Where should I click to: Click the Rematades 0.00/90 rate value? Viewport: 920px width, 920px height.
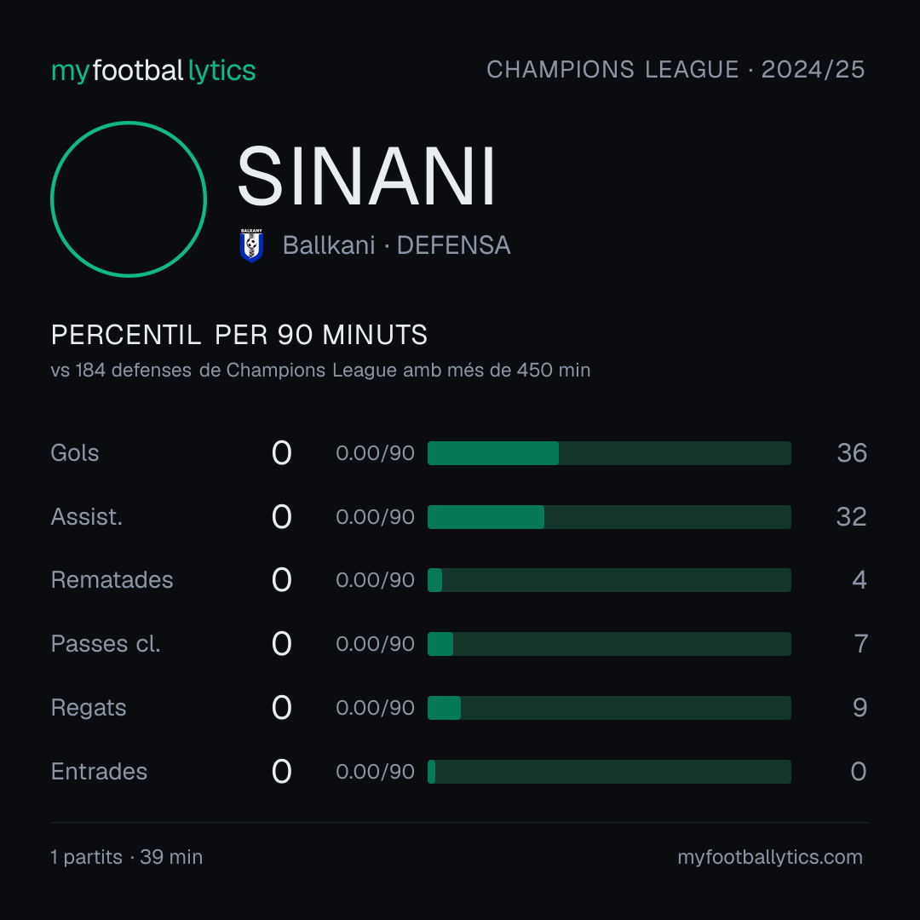[375, 580]
